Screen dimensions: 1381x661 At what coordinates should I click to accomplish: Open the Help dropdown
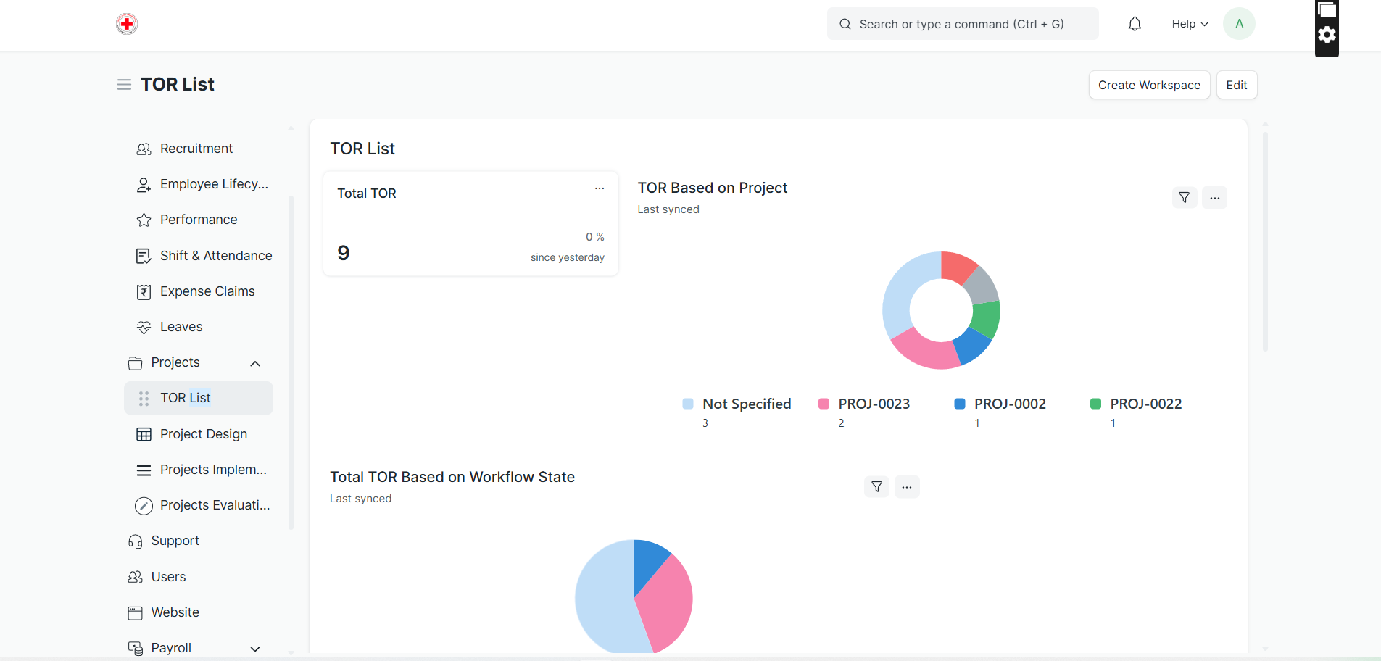tap(1190, 24)
